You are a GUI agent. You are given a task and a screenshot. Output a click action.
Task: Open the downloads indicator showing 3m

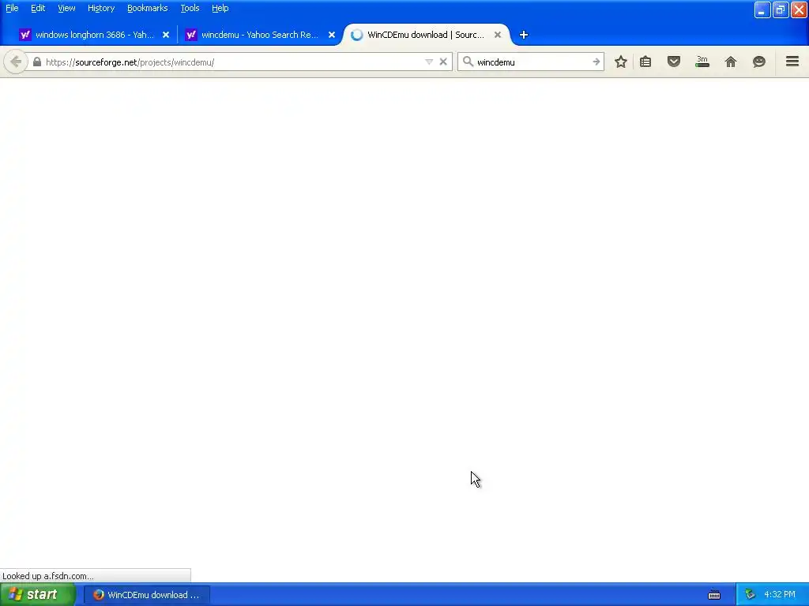pyautogui.click(x=702, y=62)
